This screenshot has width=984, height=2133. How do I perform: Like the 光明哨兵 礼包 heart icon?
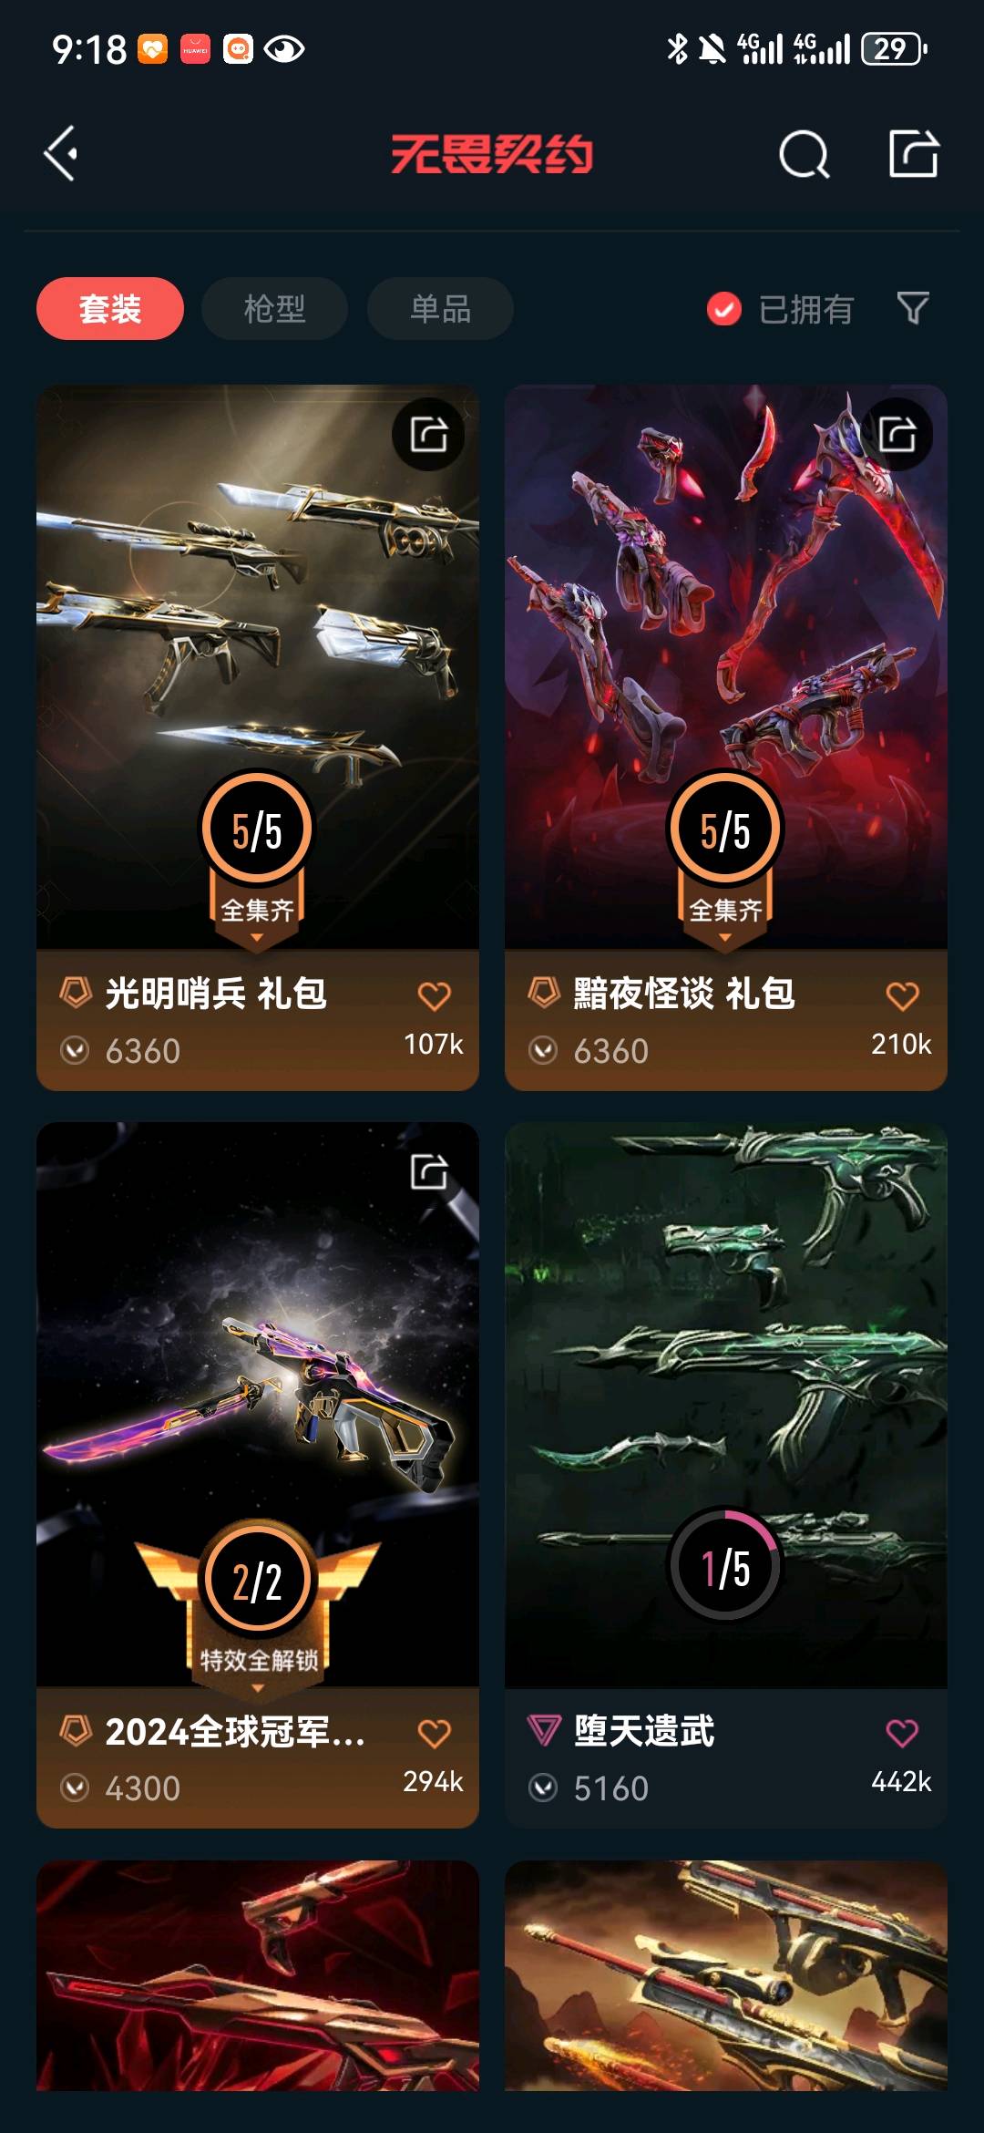click(434, 995)
